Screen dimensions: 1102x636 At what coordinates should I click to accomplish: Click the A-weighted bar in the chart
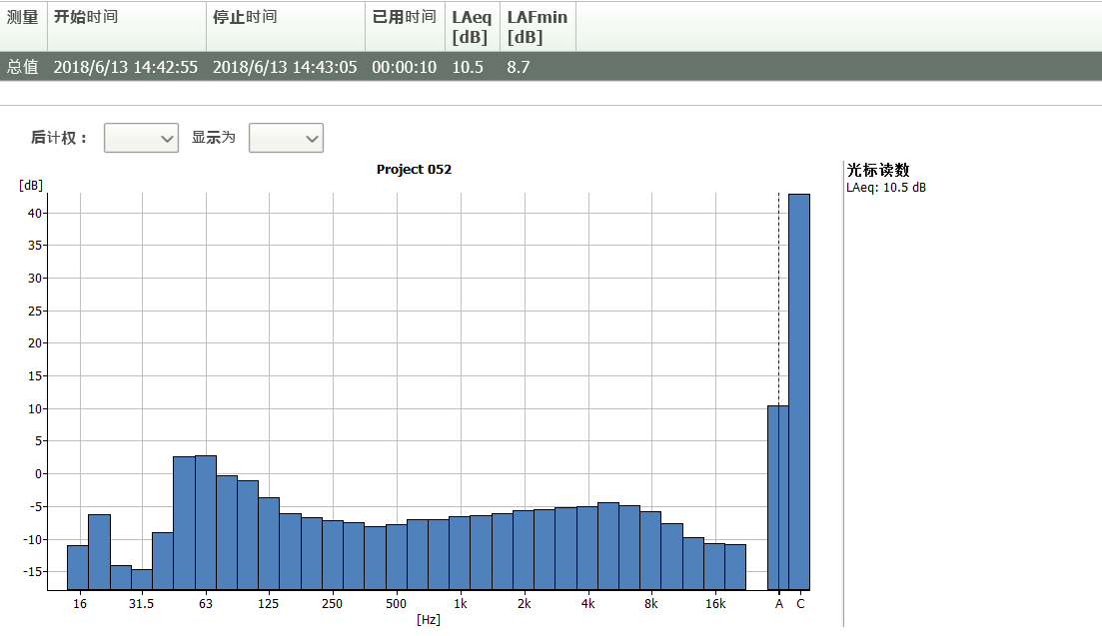777,497
